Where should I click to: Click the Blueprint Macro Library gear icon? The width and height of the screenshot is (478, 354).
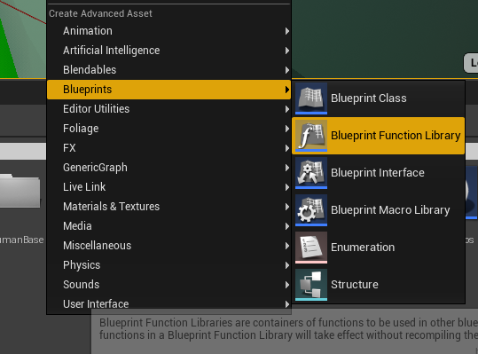[311, 209]
